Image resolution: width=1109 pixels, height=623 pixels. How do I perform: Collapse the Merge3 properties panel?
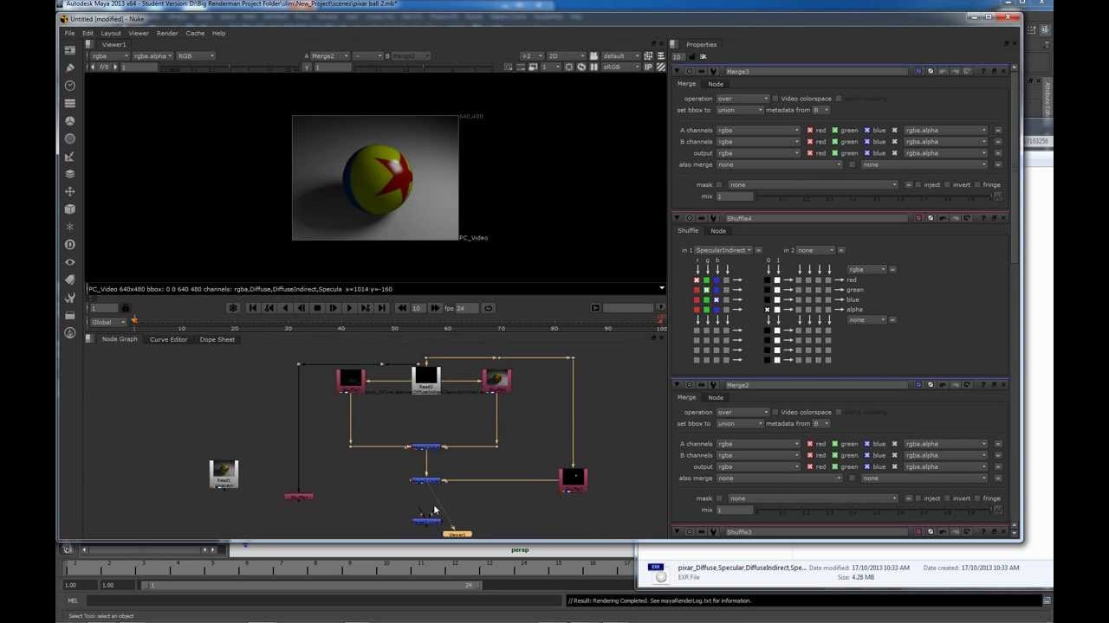[678, 71]
